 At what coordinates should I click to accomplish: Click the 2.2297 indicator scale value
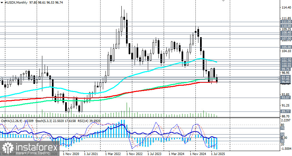click(x=286, y=120)
